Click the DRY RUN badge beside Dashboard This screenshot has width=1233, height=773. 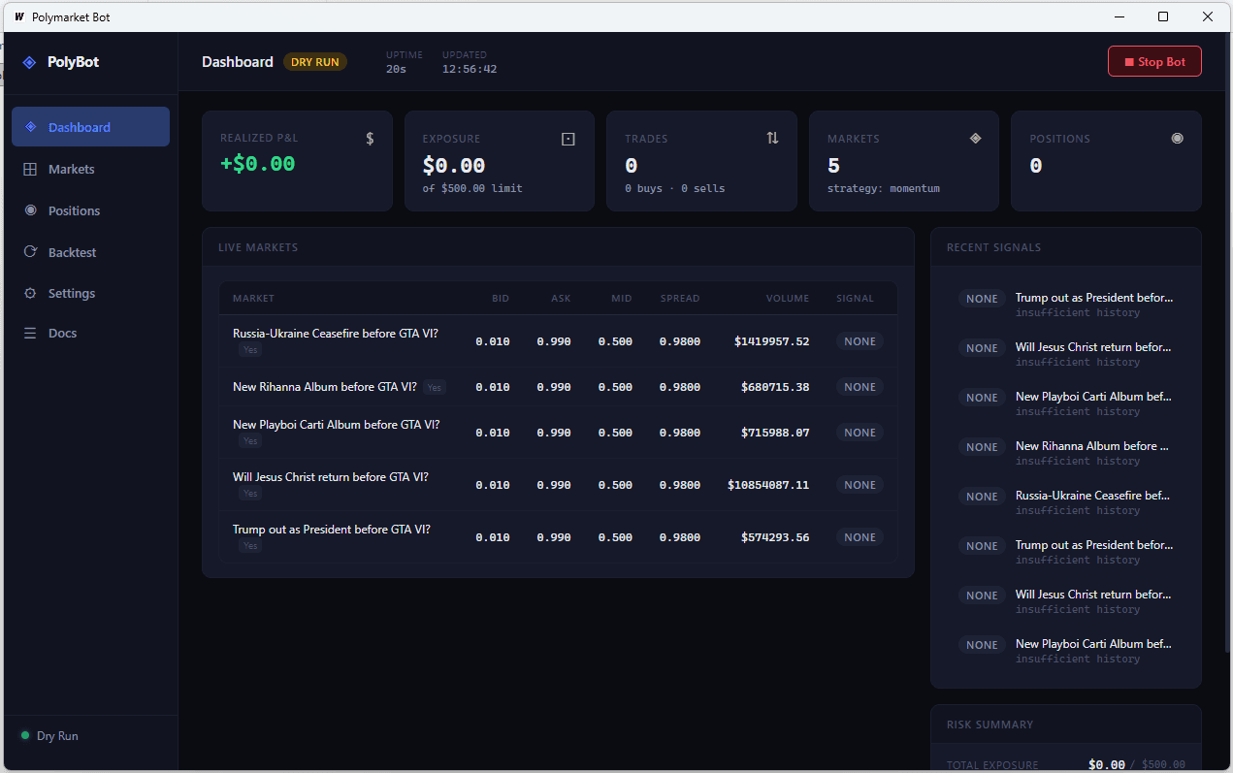(315, 62)
